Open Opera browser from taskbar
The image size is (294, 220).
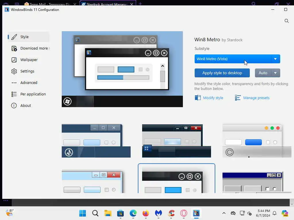click(x=184, y=213)
